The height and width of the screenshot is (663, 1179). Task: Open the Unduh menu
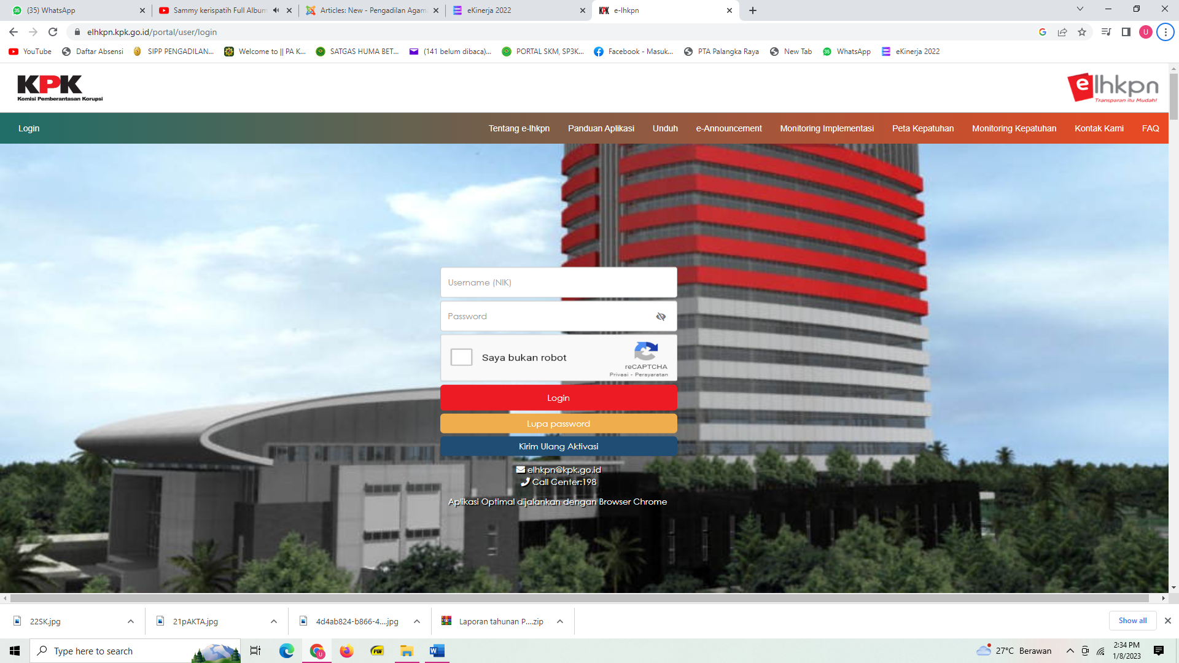(665, 128)
